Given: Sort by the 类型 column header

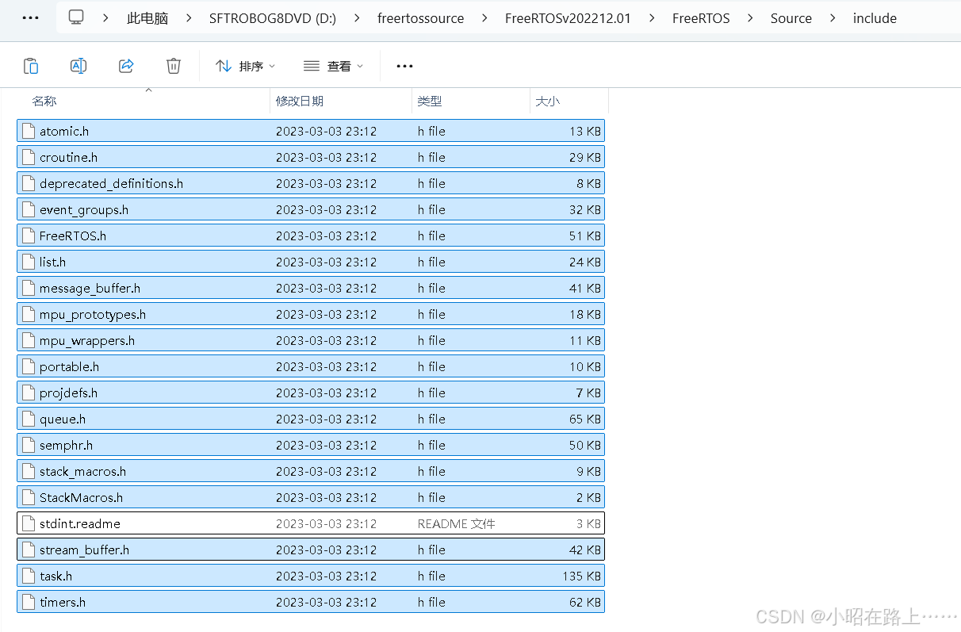Looking at the screenshot, I should coord(430,102).
